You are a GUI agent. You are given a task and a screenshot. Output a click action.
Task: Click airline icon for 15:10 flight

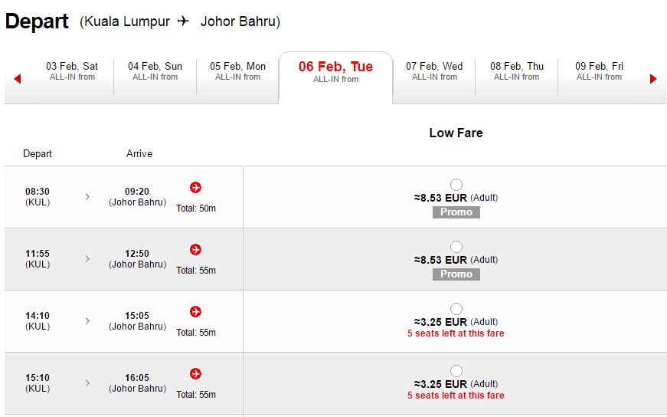(196, 374)
